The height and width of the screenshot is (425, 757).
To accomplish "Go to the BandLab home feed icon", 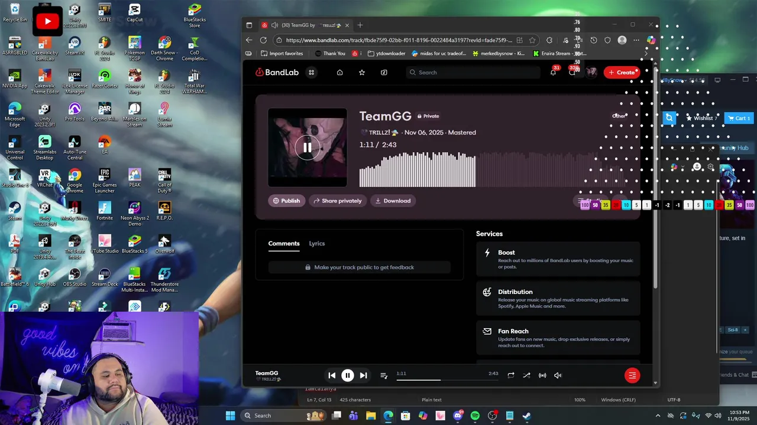I will (339, 73).
